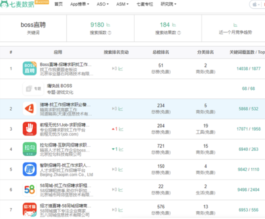Open 招才猫直聘-58同城招聘 app link
The height and width of the screenshot is (219, 265).
pyautogui.click(x=65, y=206)
